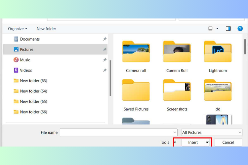The width and height of the screenshot is (248, 165).
Task: Click the sidebar navigation scrollbar
Action: click(x=110, y=78)
